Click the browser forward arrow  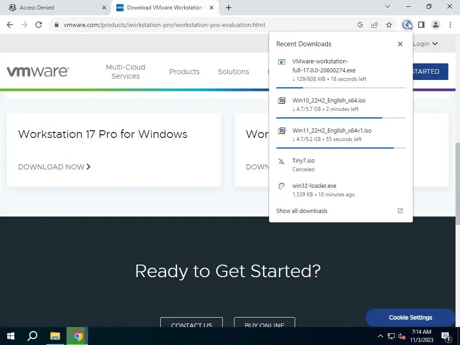tap(24, 25)
